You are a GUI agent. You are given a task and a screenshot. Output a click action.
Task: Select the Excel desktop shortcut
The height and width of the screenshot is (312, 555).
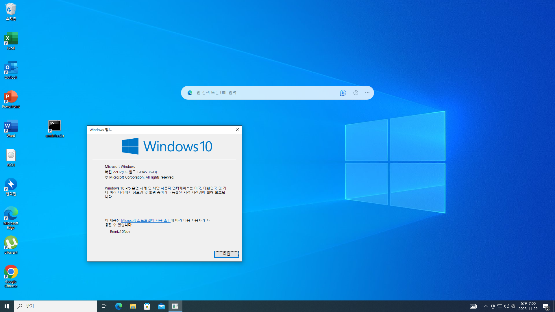pos(11,41)
